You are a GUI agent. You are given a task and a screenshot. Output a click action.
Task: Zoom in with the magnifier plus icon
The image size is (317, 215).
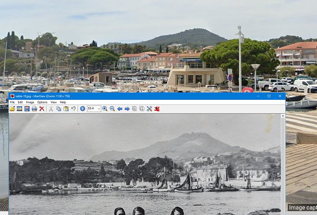tap(105, 109)
